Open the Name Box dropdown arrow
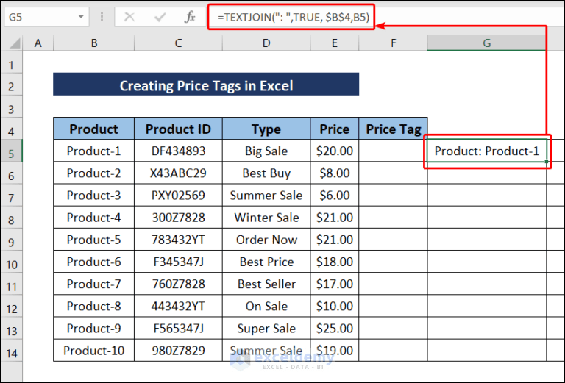The width and height of the screenshot is (565, 383). tap(81, 17)
